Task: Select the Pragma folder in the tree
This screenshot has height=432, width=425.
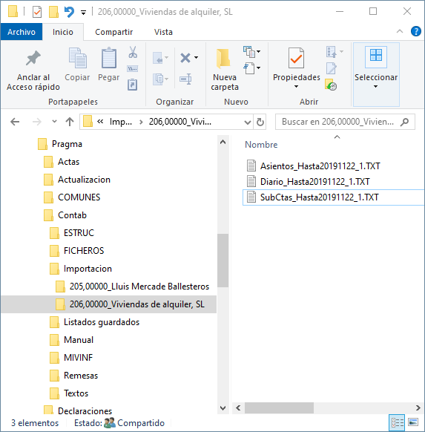Action: coord(67,144)
